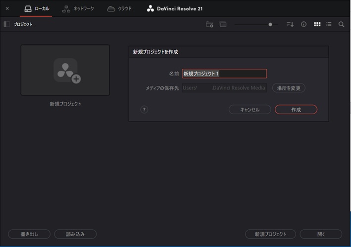Switch to the ネットワーク tab
The width and height of the screenshot is (351, 247).
[x=78, y=9]
